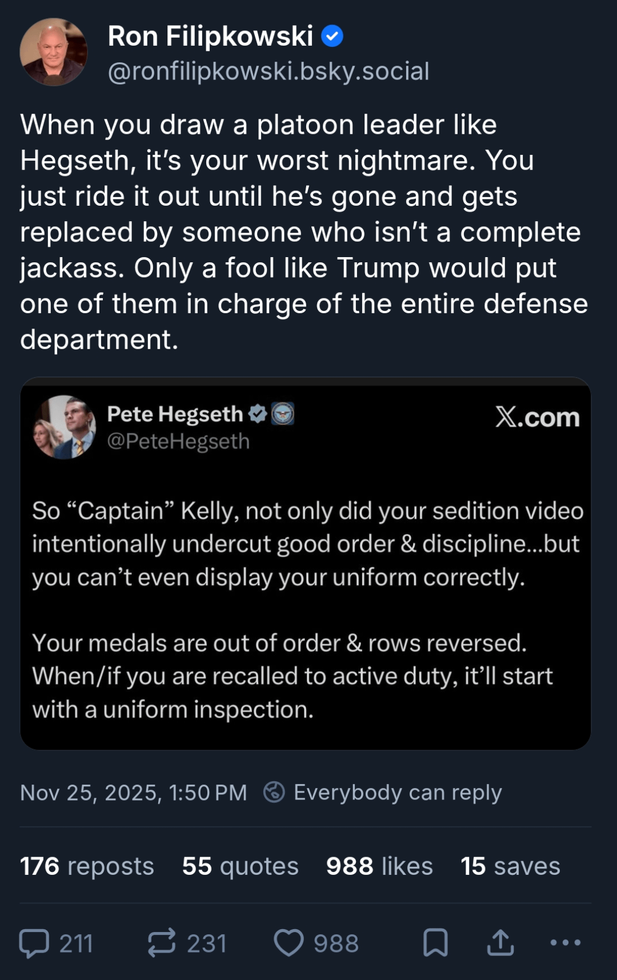Save post with bookmark icon
Screen dimensions: 617x980
[x=435, y=943]
